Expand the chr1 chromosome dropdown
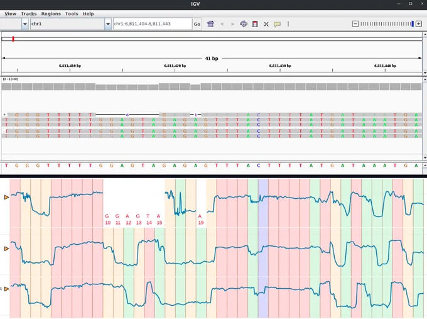This screenshot has height=319, width=427. point(108,24)
